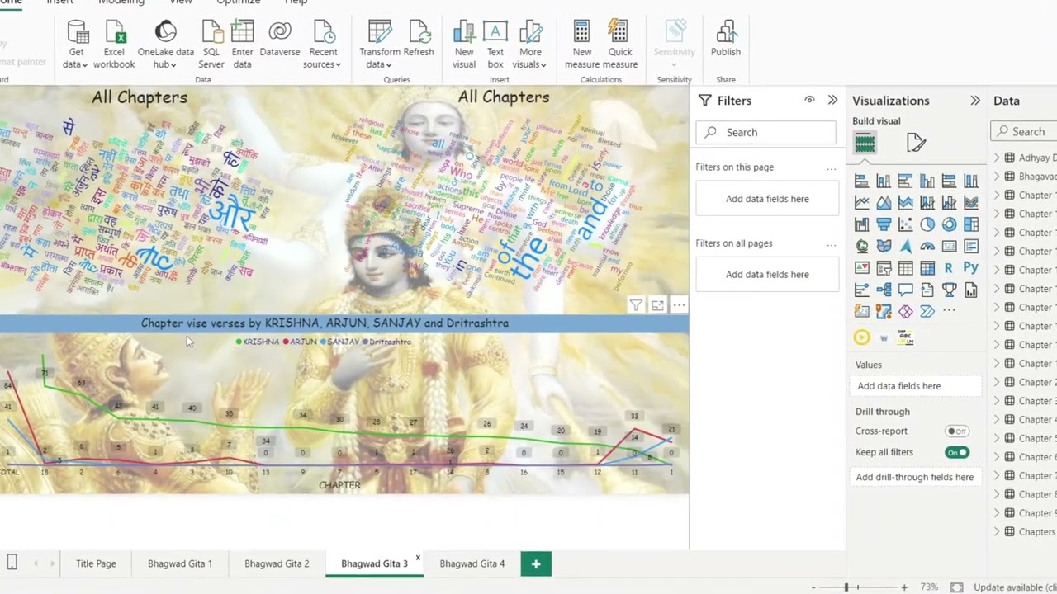
Task: Choose the clustered column chart visual
Action: (x=927, y=181)
